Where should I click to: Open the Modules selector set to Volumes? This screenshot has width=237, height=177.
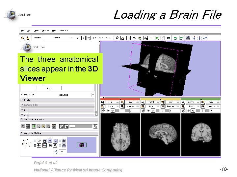(x=59, y=38)
